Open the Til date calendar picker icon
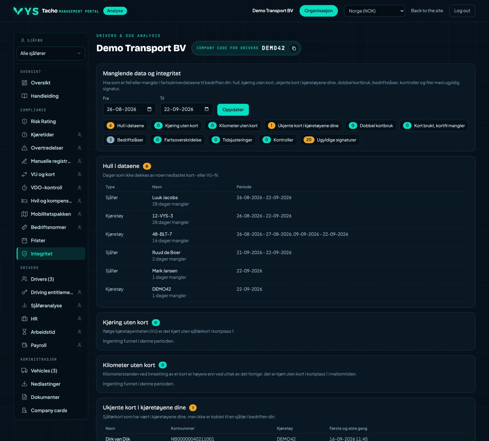Screen dimensions: 489x441 (x=207, y=109)
